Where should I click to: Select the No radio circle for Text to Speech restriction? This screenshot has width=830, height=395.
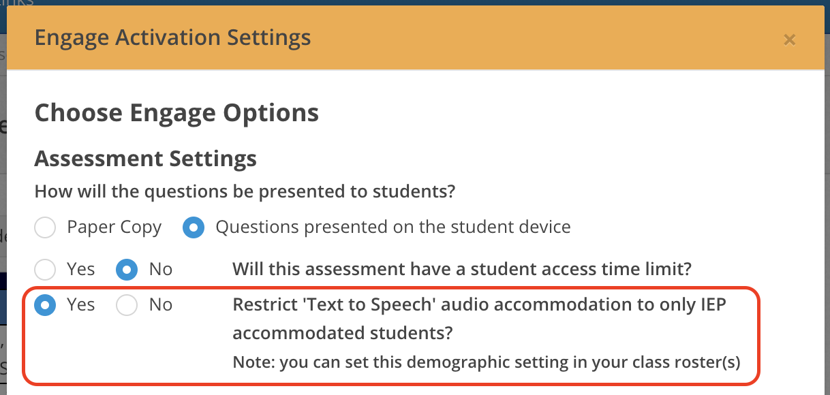coord(127,305)
